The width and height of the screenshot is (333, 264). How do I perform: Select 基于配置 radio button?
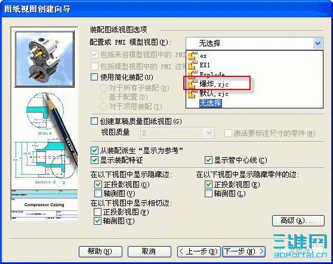tap(103, 97)
